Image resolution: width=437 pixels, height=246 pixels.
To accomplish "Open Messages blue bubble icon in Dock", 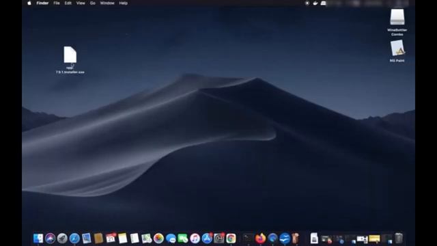I will click(x=171, y=238).
